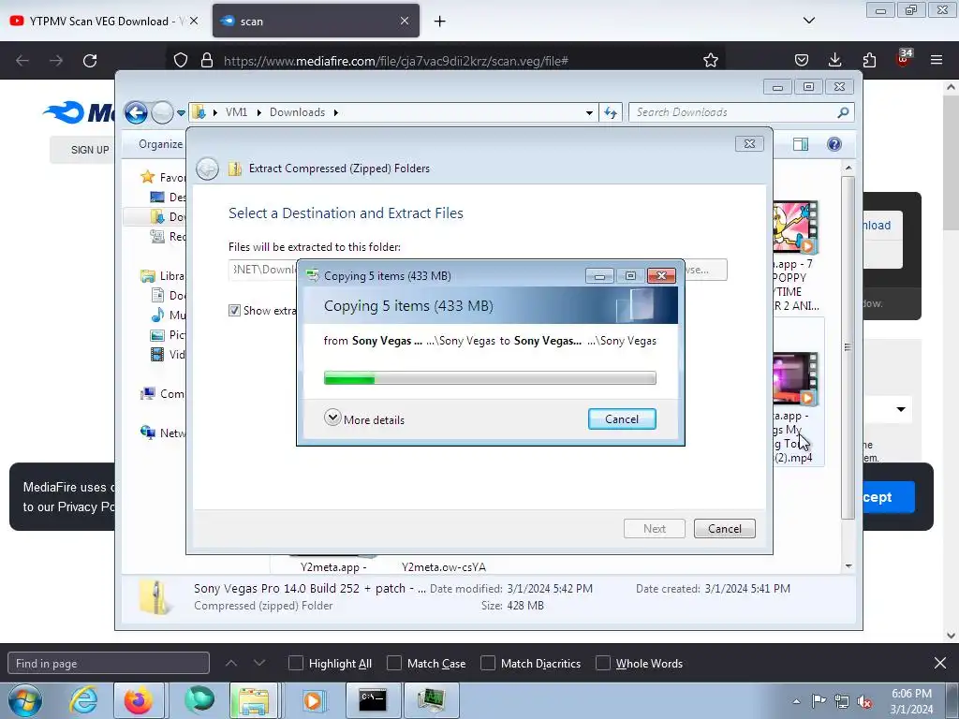Select Music library in navigation pane
Viewport: 959px width, 719px height.
pyautogui.click(x=168, y=315)
